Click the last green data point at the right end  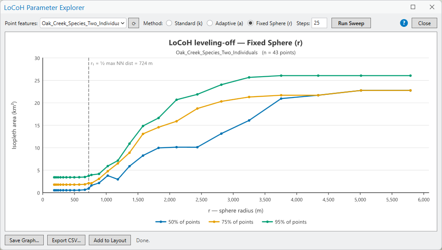[x=410, y=75]
